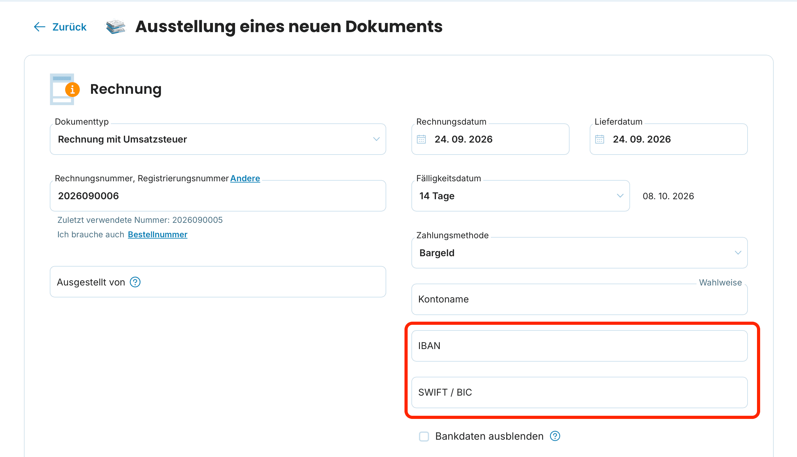Click the text Zuletzt verwendete Nummer: 2026090005

tap(140, 220)
